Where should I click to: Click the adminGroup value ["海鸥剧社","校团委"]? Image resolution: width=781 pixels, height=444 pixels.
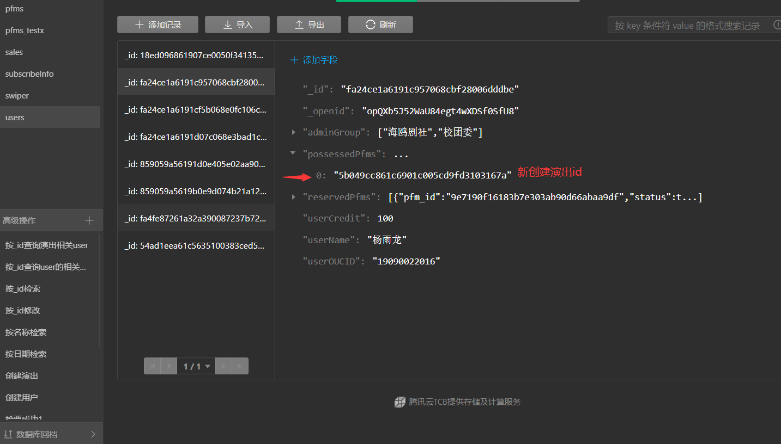pyautogui.click(x=431, y=132)
